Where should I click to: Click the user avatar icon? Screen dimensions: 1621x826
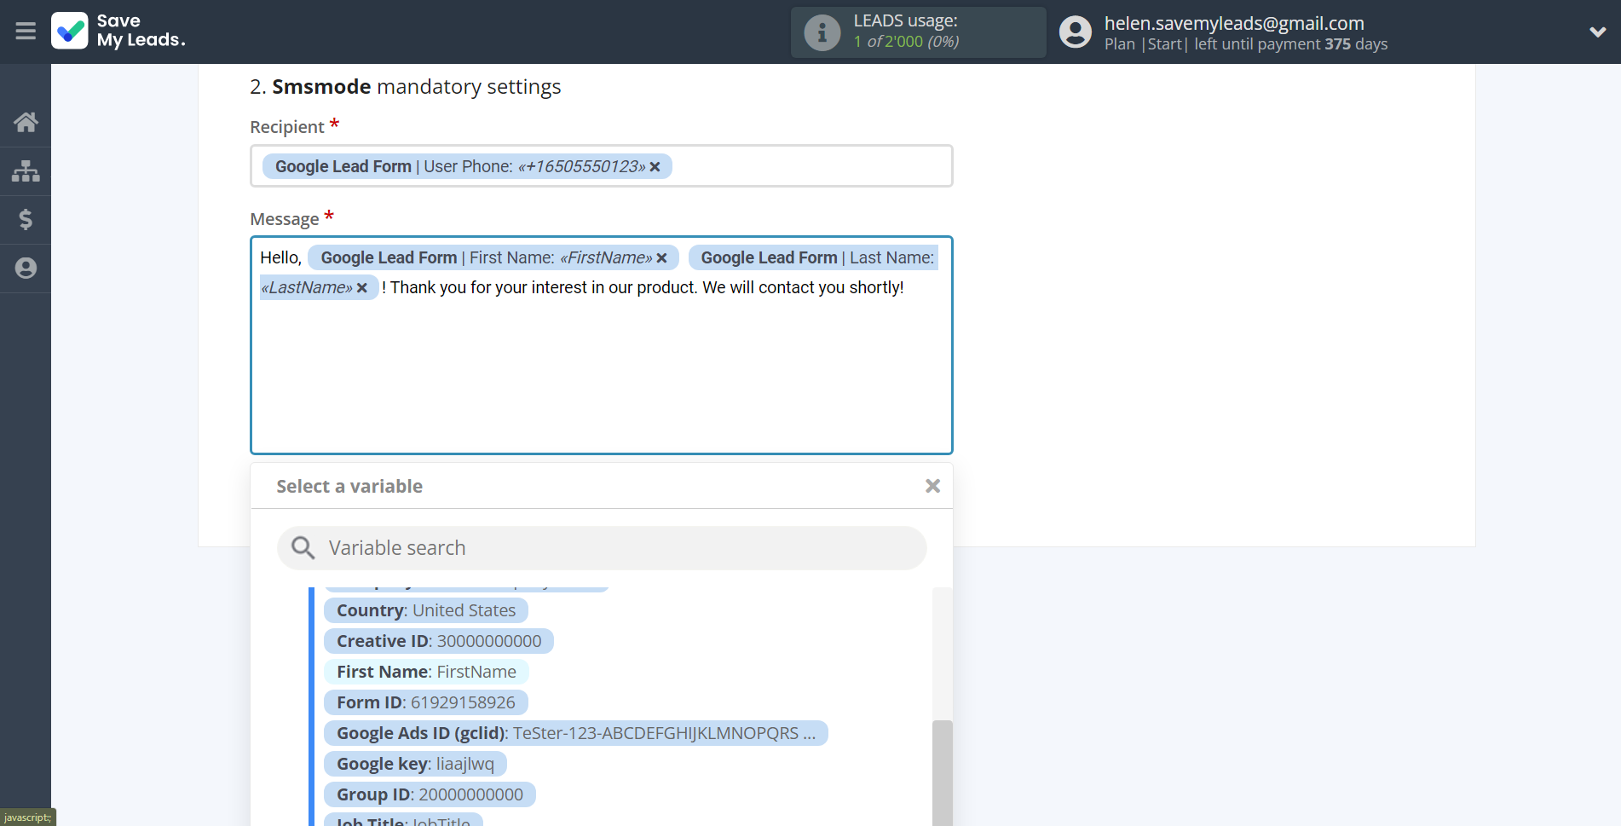point(1076,32)
